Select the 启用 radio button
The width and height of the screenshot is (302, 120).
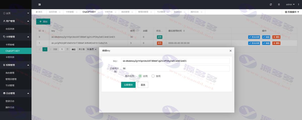[x=140, y=76]
